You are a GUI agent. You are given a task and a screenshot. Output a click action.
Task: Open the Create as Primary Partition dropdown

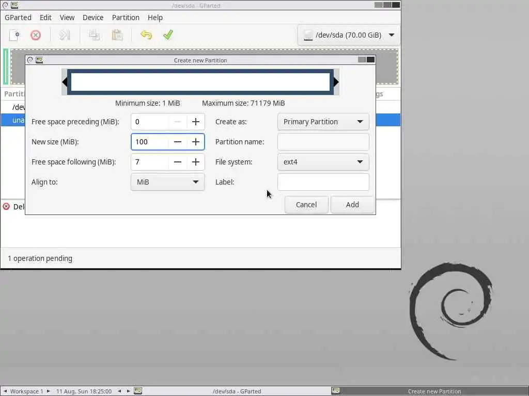pos(323,122)
